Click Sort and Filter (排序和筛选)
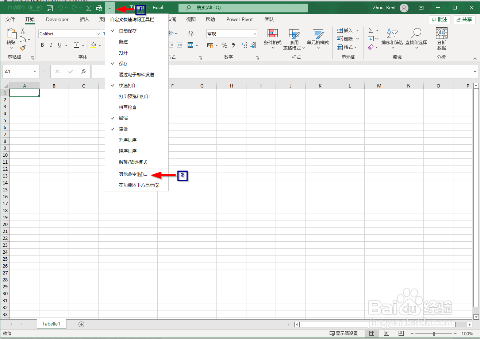 [x=392, y=39]
